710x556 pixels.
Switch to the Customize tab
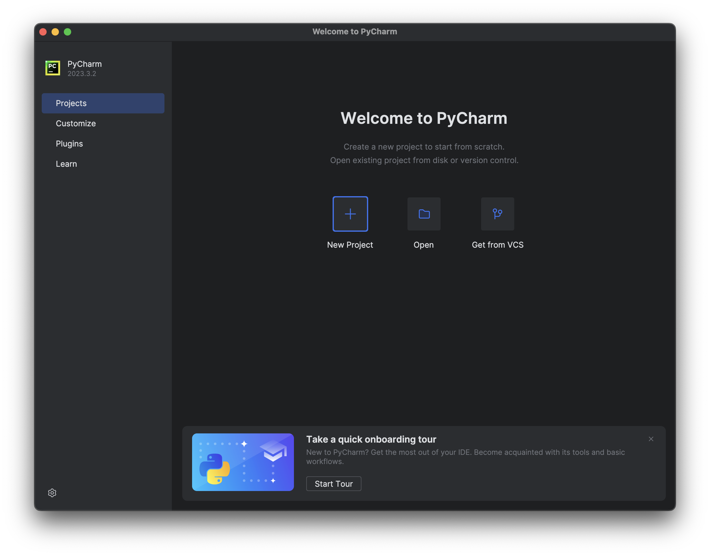(75, 124)
